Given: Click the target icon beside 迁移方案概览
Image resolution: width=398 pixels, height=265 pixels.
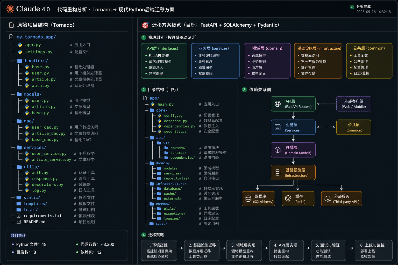Looking at the screenshot, I should coord(145,25).
